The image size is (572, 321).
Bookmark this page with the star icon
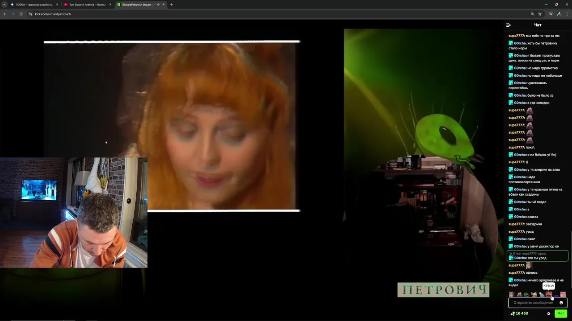[540, 14]
